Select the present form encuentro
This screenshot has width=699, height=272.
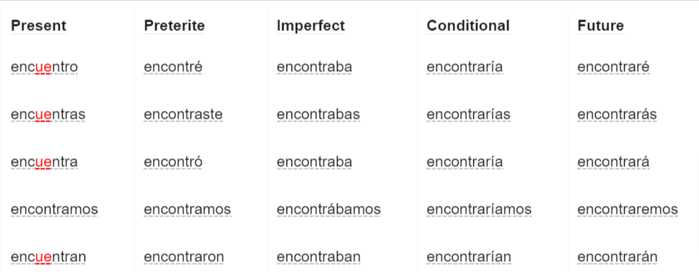tap(44, 67)
